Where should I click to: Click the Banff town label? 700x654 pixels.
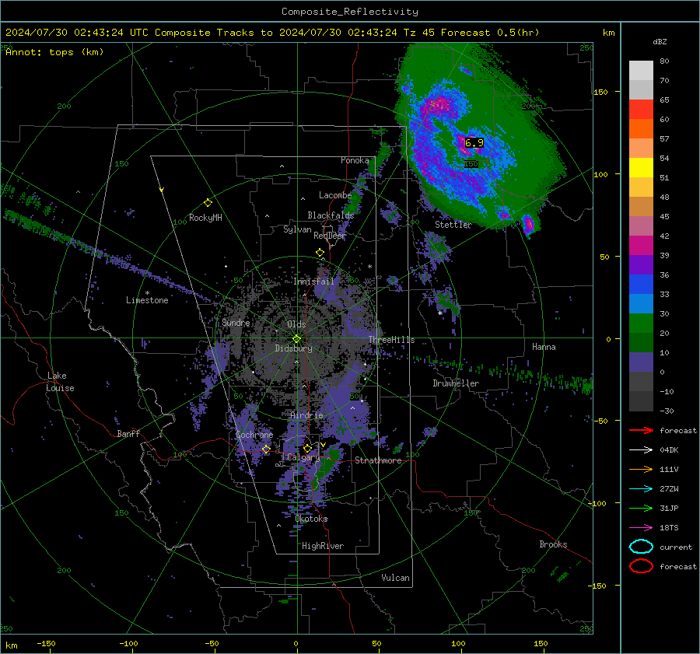[128, 434]
